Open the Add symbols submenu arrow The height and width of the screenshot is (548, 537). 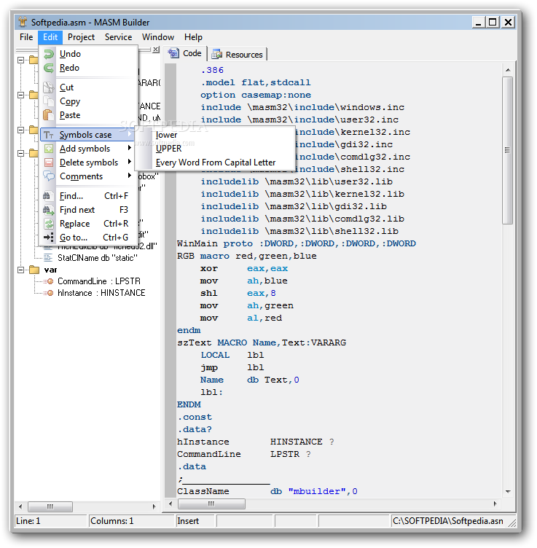(130, 148)
